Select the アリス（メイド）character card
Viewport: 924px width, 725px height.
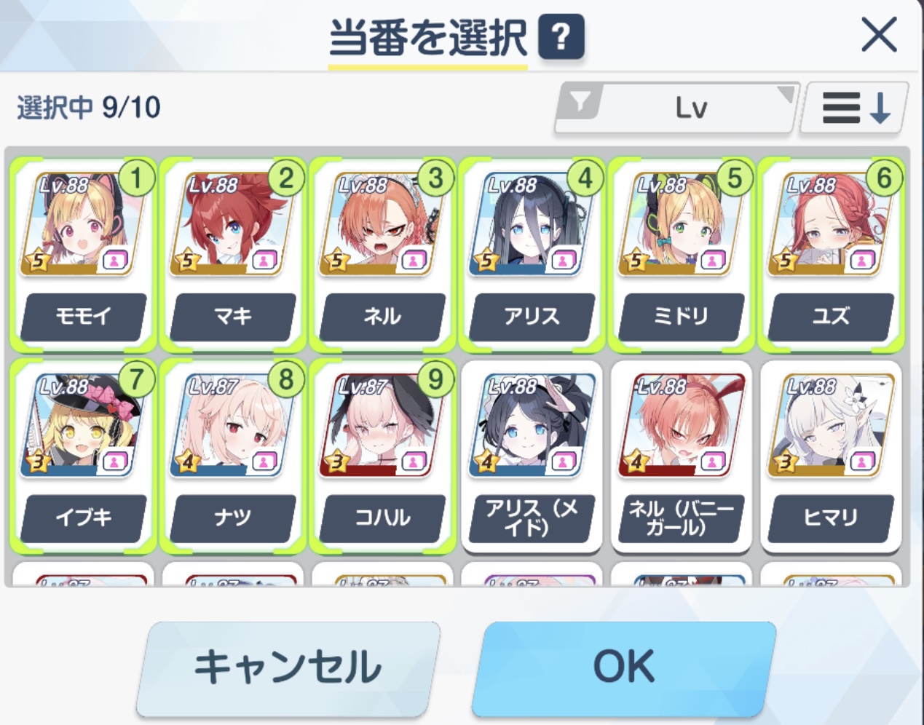click(532, 456)
